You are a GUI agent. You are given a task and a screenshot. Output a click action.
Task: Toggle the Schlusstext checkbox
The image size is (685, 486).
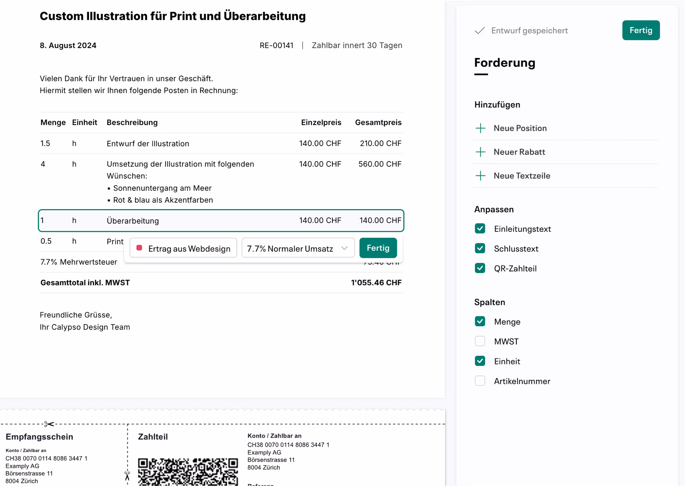[x=480, y=248]
